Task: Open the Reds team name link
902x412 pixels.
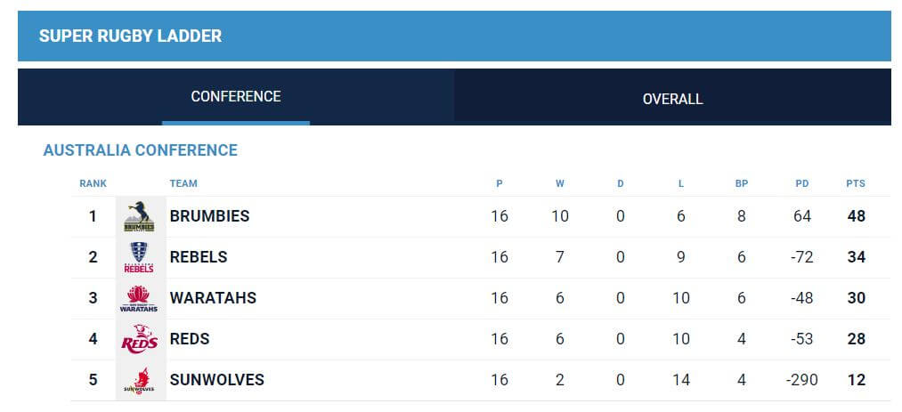Action: [x=190, y=338]
